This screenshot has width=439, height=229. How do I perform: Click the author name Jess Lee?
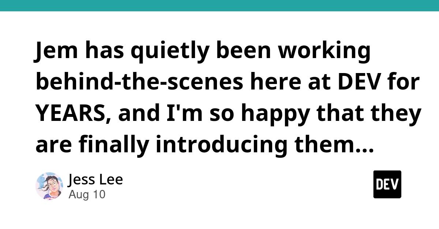(95, 180)
